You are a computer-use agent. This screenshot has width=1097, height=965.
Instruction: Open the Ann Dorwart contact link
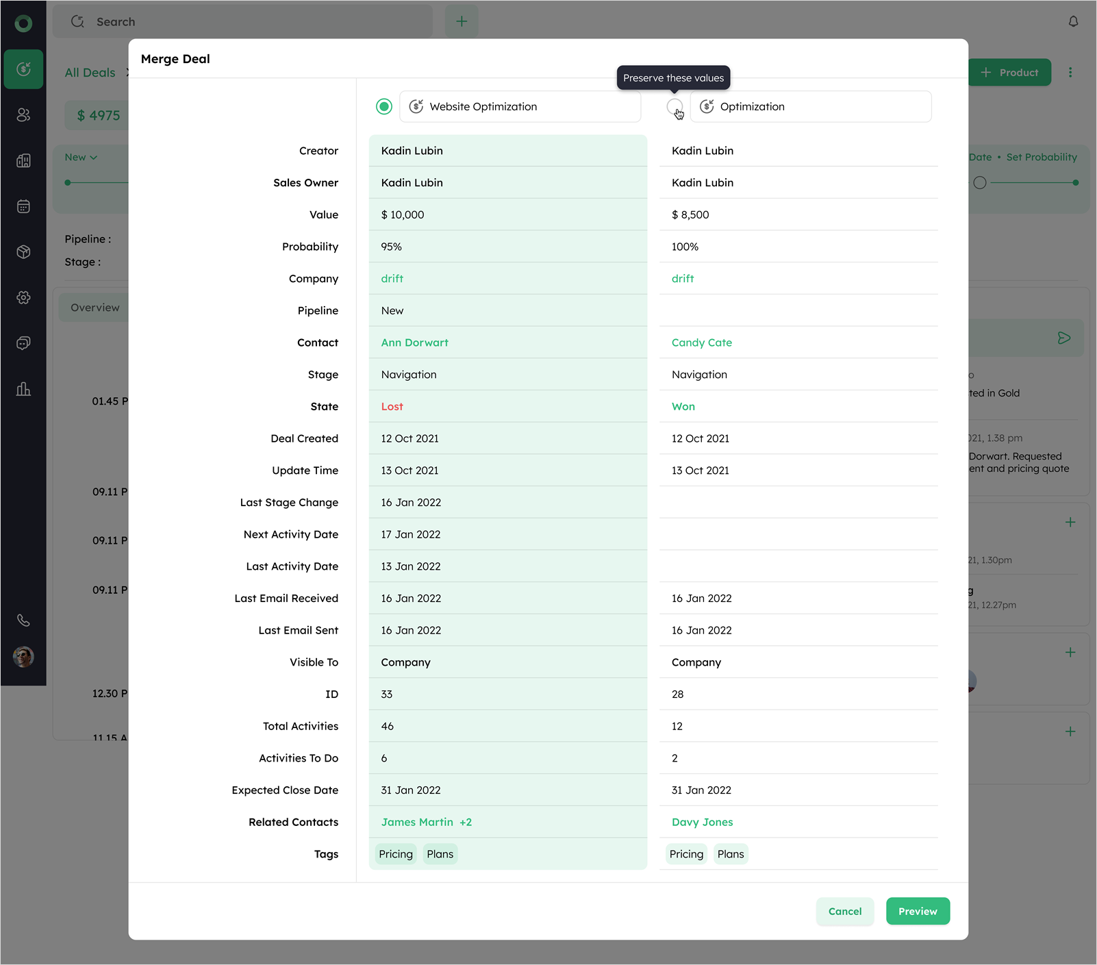414,342
